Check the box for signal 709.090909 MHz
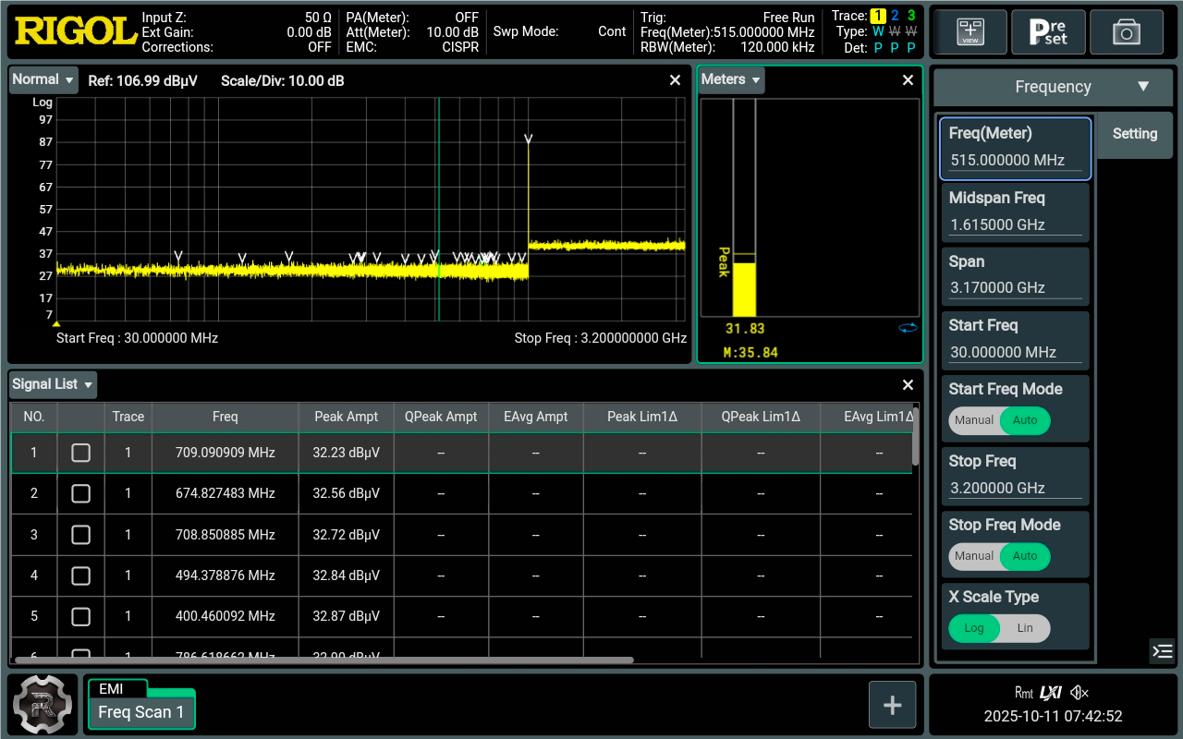Viewport: 1183px width, 739px height. click(x=81, y=453)
